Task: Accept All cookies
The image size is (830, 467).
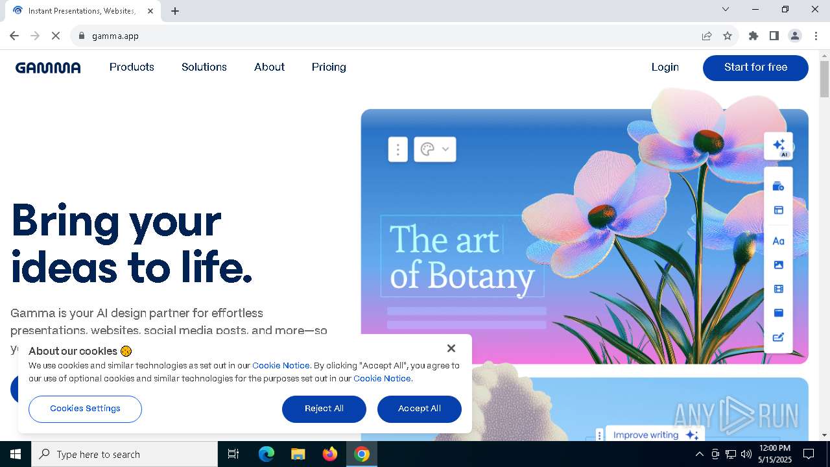Action: click(x=420, y=409)
